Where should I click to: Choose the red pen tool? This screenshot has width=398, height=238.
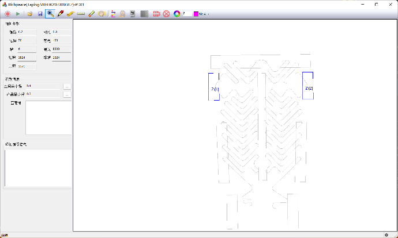click(x=60, y=13)
